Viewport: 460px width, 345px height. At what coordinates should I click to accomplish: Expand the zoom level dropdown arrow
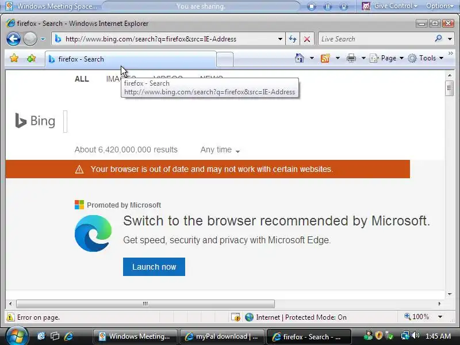(x=440, y=317)
